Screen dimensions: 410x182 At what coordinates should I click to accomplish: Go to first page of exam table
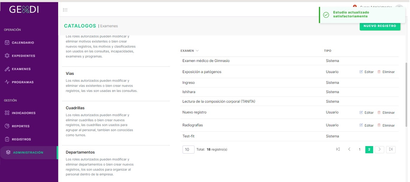click(x=338, y=149)
